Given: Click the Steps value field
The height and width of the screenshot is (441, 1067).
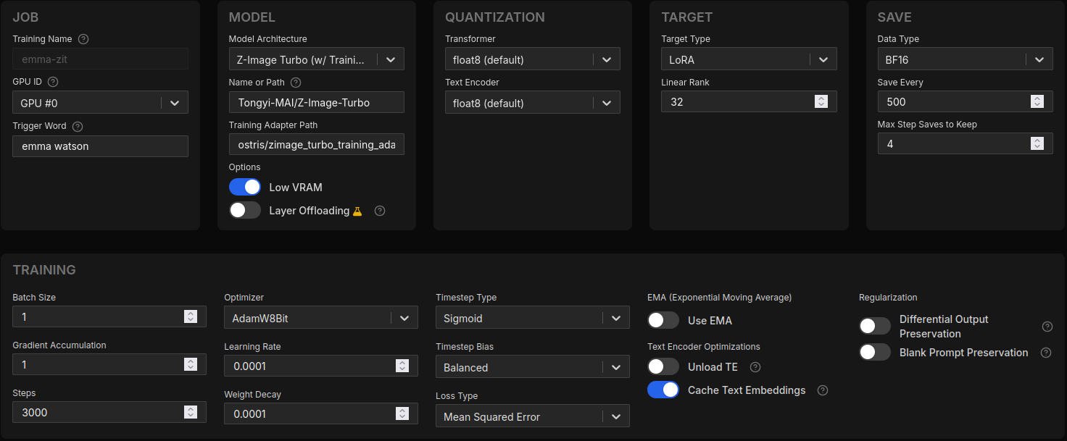Looking at the screenshot, I should (109, 412).
